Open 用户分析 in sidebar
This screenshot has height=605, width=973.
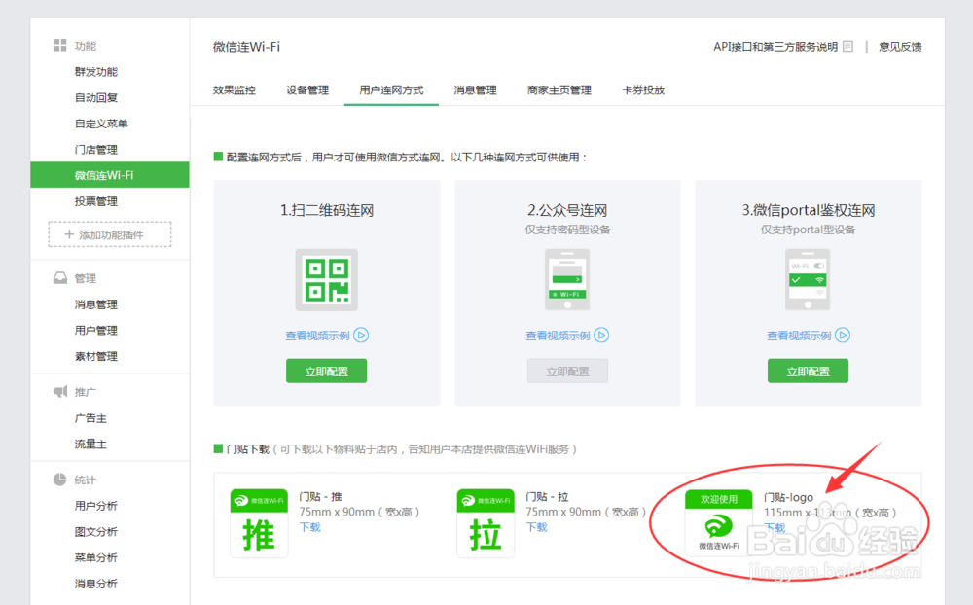coord(96,506)
